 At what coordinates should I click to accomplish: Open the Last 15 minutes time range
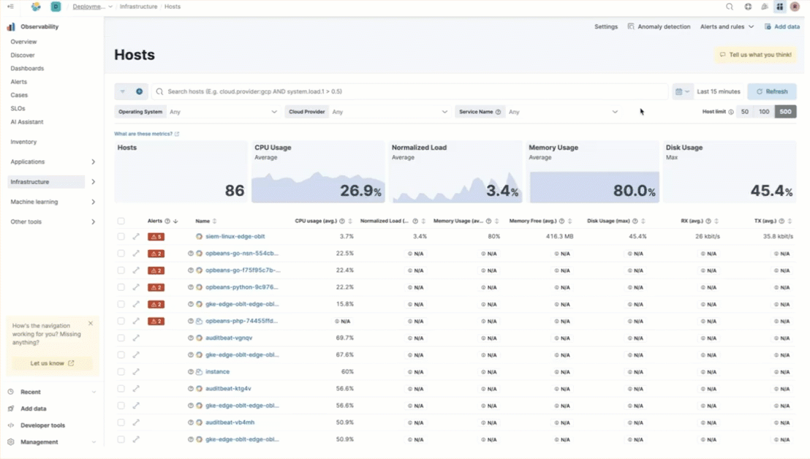point(719,91)
